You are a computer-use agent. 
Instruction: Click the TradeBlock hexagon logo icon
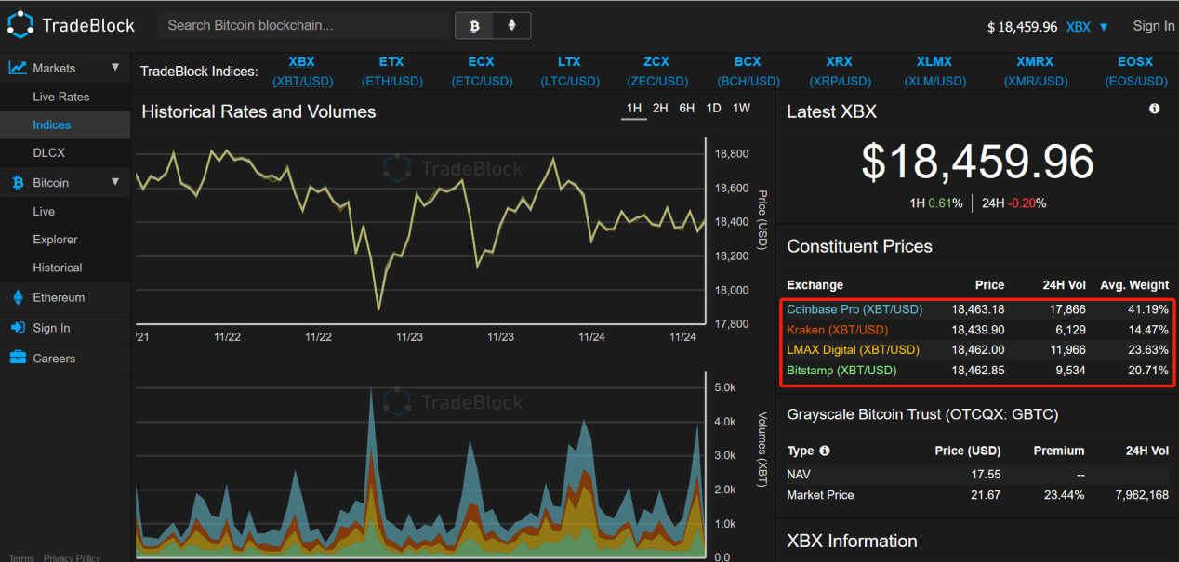coord(21,25)
